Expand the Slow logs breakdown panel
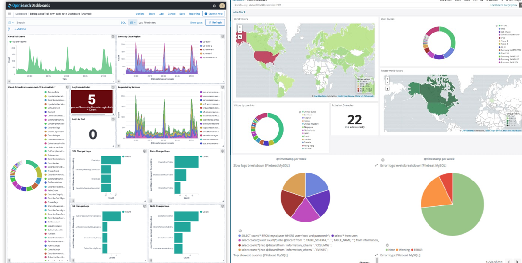The width and height of the screenshot is (522, 263). point(376,165)
